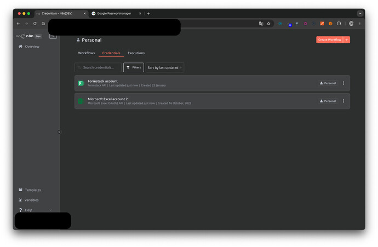
Task: Open the Chrome profile avatar
Action: tap(351, 24)
